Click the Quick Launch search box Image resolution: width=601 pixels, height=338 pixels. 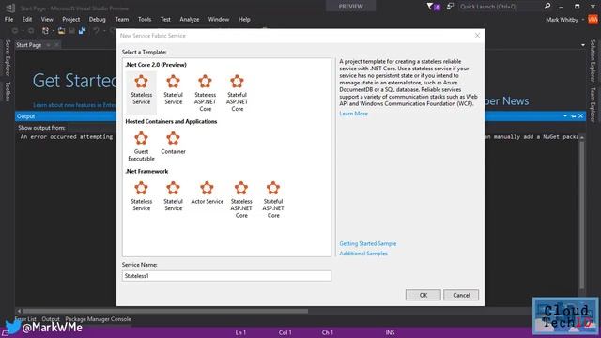[500, 7]
